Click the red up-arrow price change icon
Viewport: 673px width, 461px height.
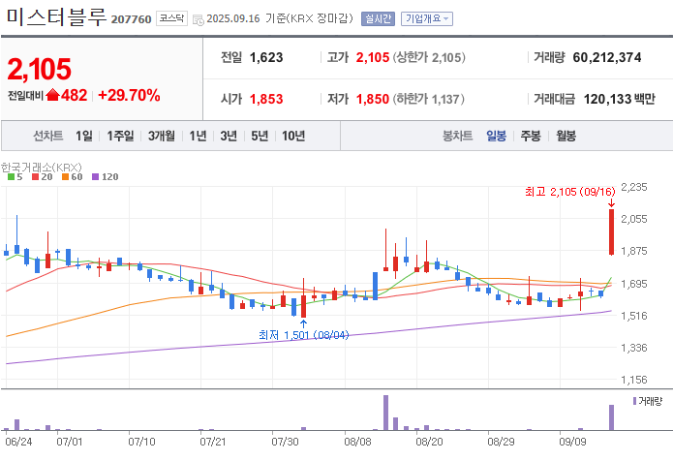click(52, 95)
